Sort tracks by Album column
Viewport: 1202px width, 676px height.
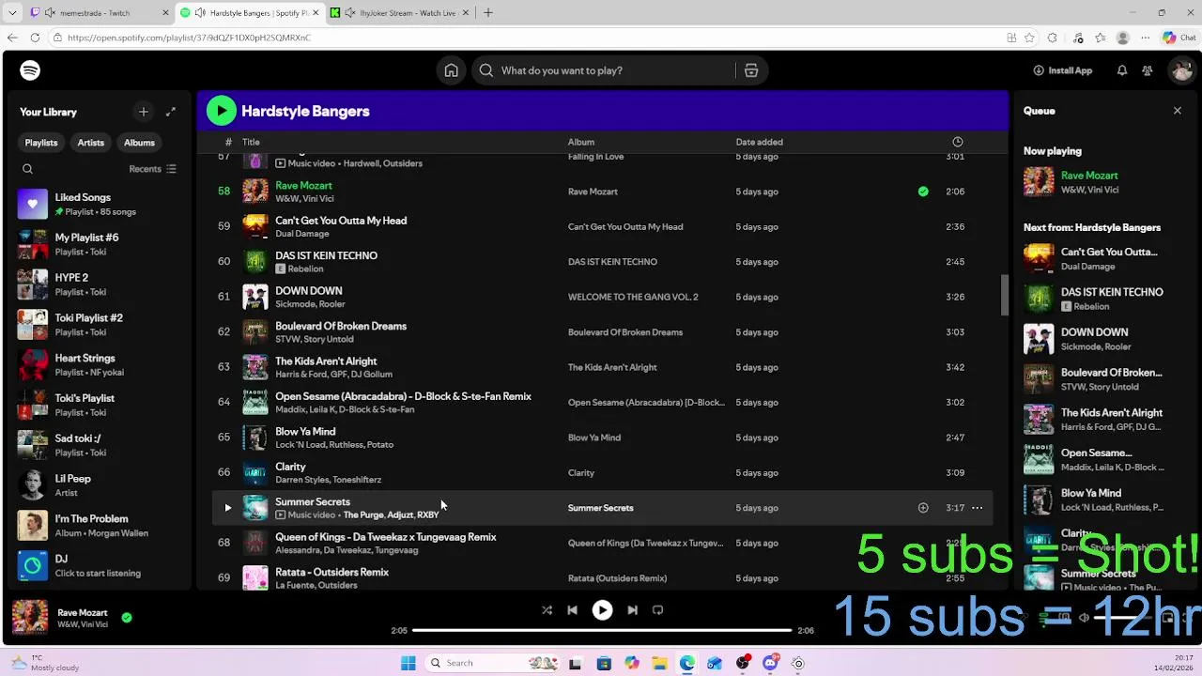[580, 142]
